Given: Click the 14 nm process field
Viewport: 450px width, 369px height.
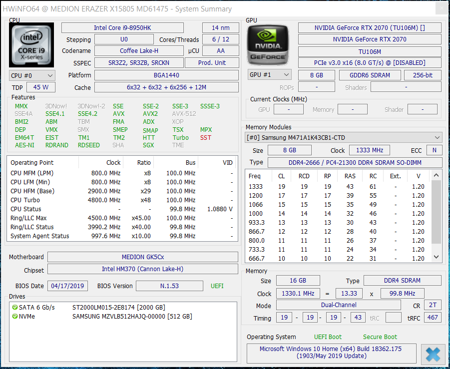Looking at the screenshot, I should (221, 28).
